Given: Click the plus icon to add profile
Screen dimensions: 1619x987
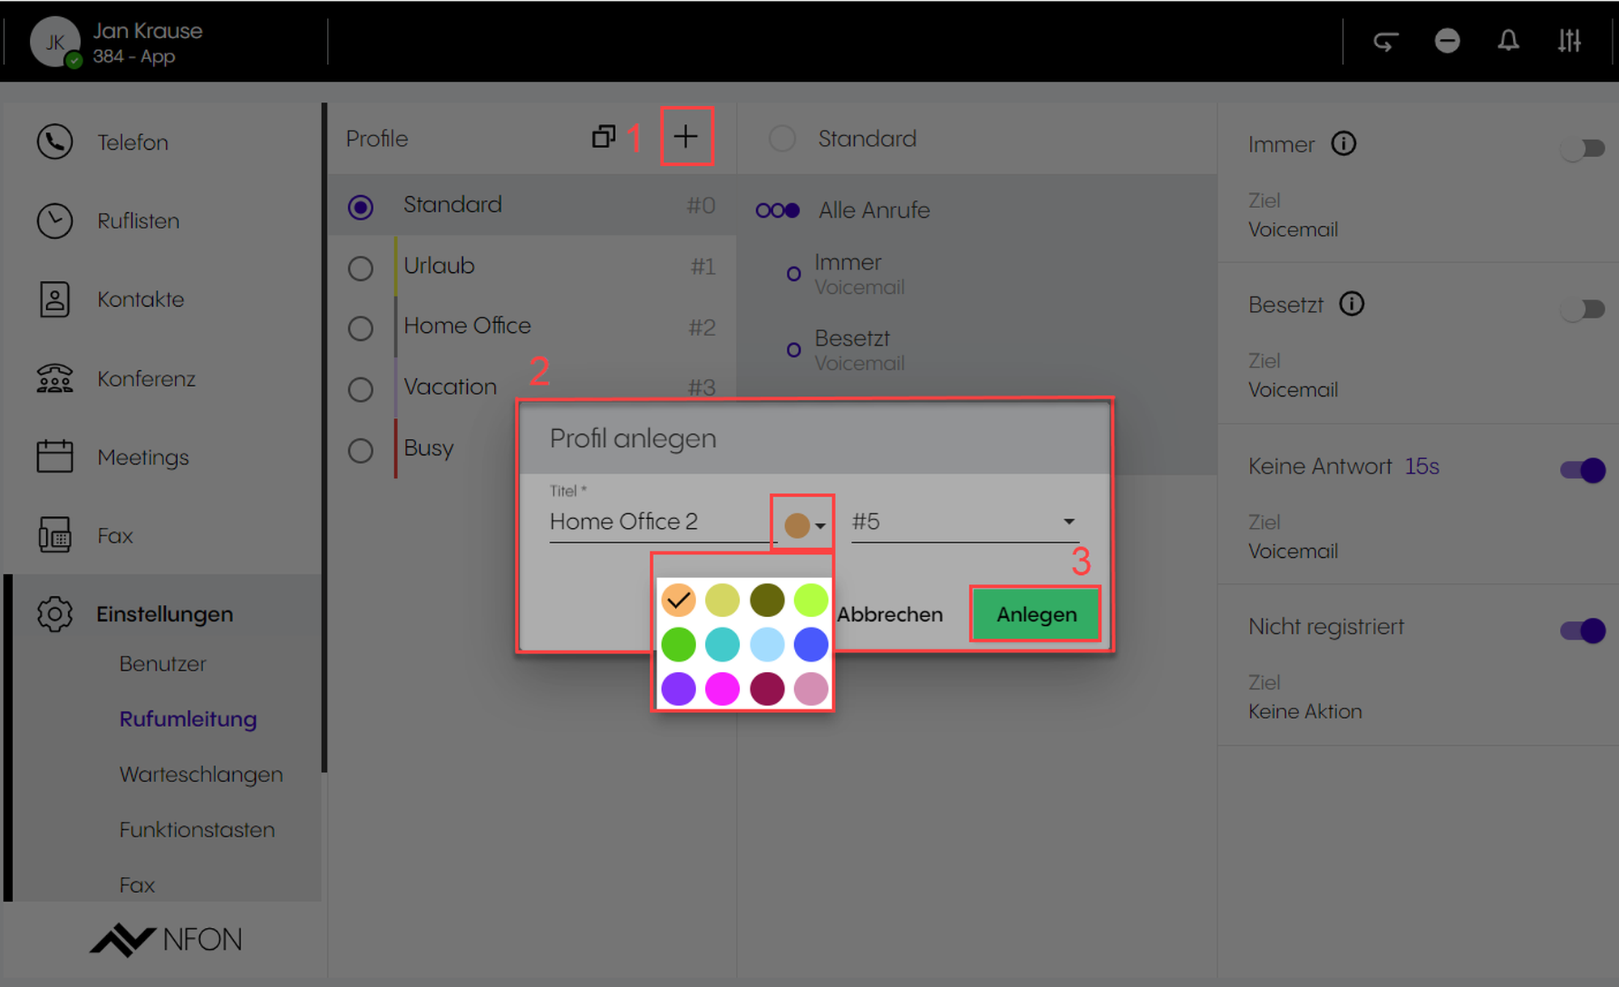Looking at the screenshot, I should click(686, 137).
